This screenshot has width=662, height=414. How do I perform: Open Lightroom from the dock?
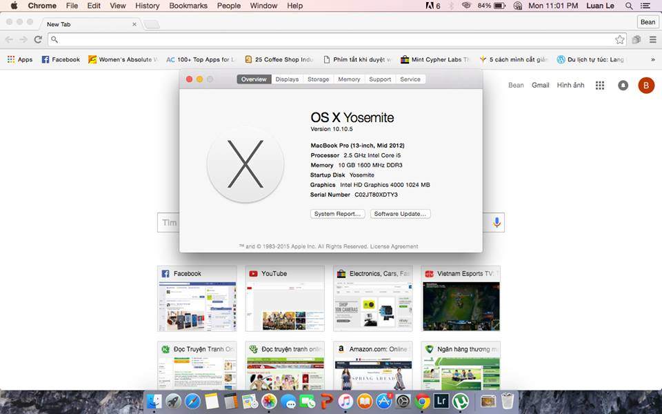pos(441,401)
